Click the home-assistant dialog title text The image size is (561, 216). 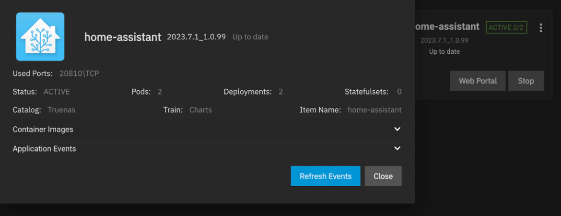tap(123, 37)
